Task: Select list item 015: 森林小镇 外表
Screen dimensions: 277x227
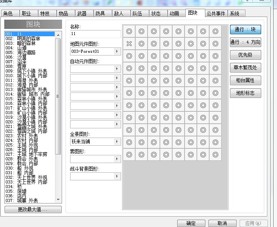Action: [x=30, y=99]
